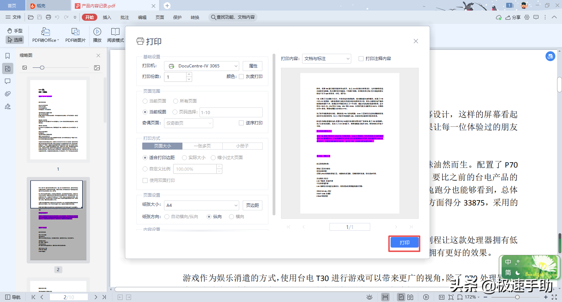Enable 灰度打印 grayscale checkbox

241,77
